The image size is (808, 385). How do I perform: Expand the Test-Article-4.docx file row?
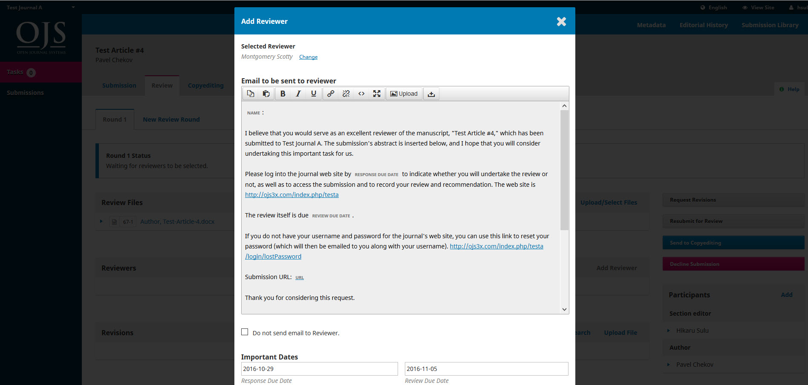(x=101, y=221)
